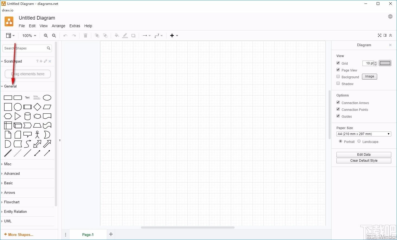This screenshot has width=397, height=240.
Task: Enable the Background checkbox
Action: pyautogui.click(x=338, y=76)
